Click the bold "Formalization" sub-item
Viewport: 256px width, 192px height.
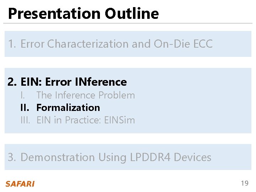pos(68,107)
